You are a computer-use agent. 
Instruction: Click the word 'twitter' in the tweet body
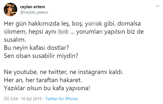(58, 72)
